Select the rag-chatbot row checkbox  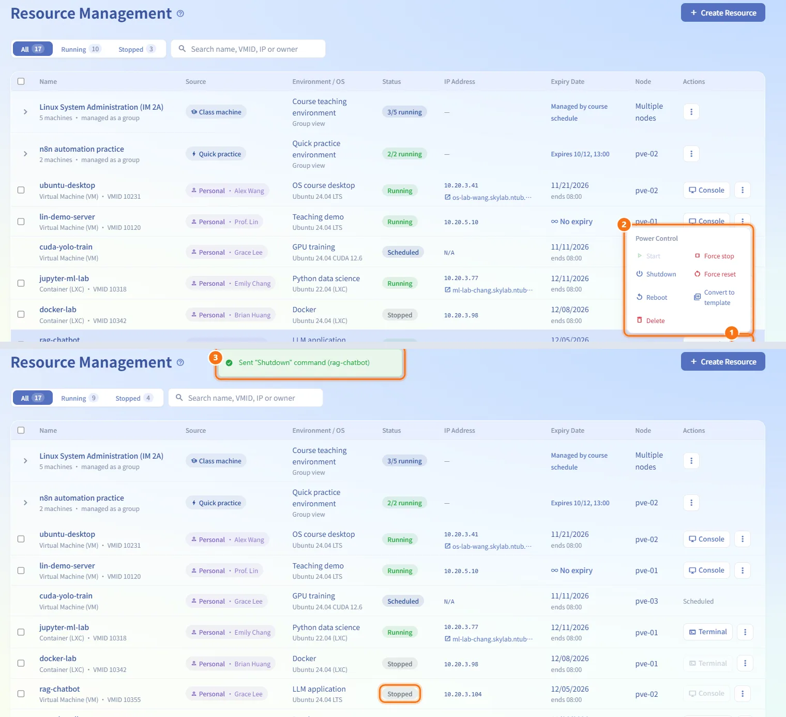click(x=21, y=694)
